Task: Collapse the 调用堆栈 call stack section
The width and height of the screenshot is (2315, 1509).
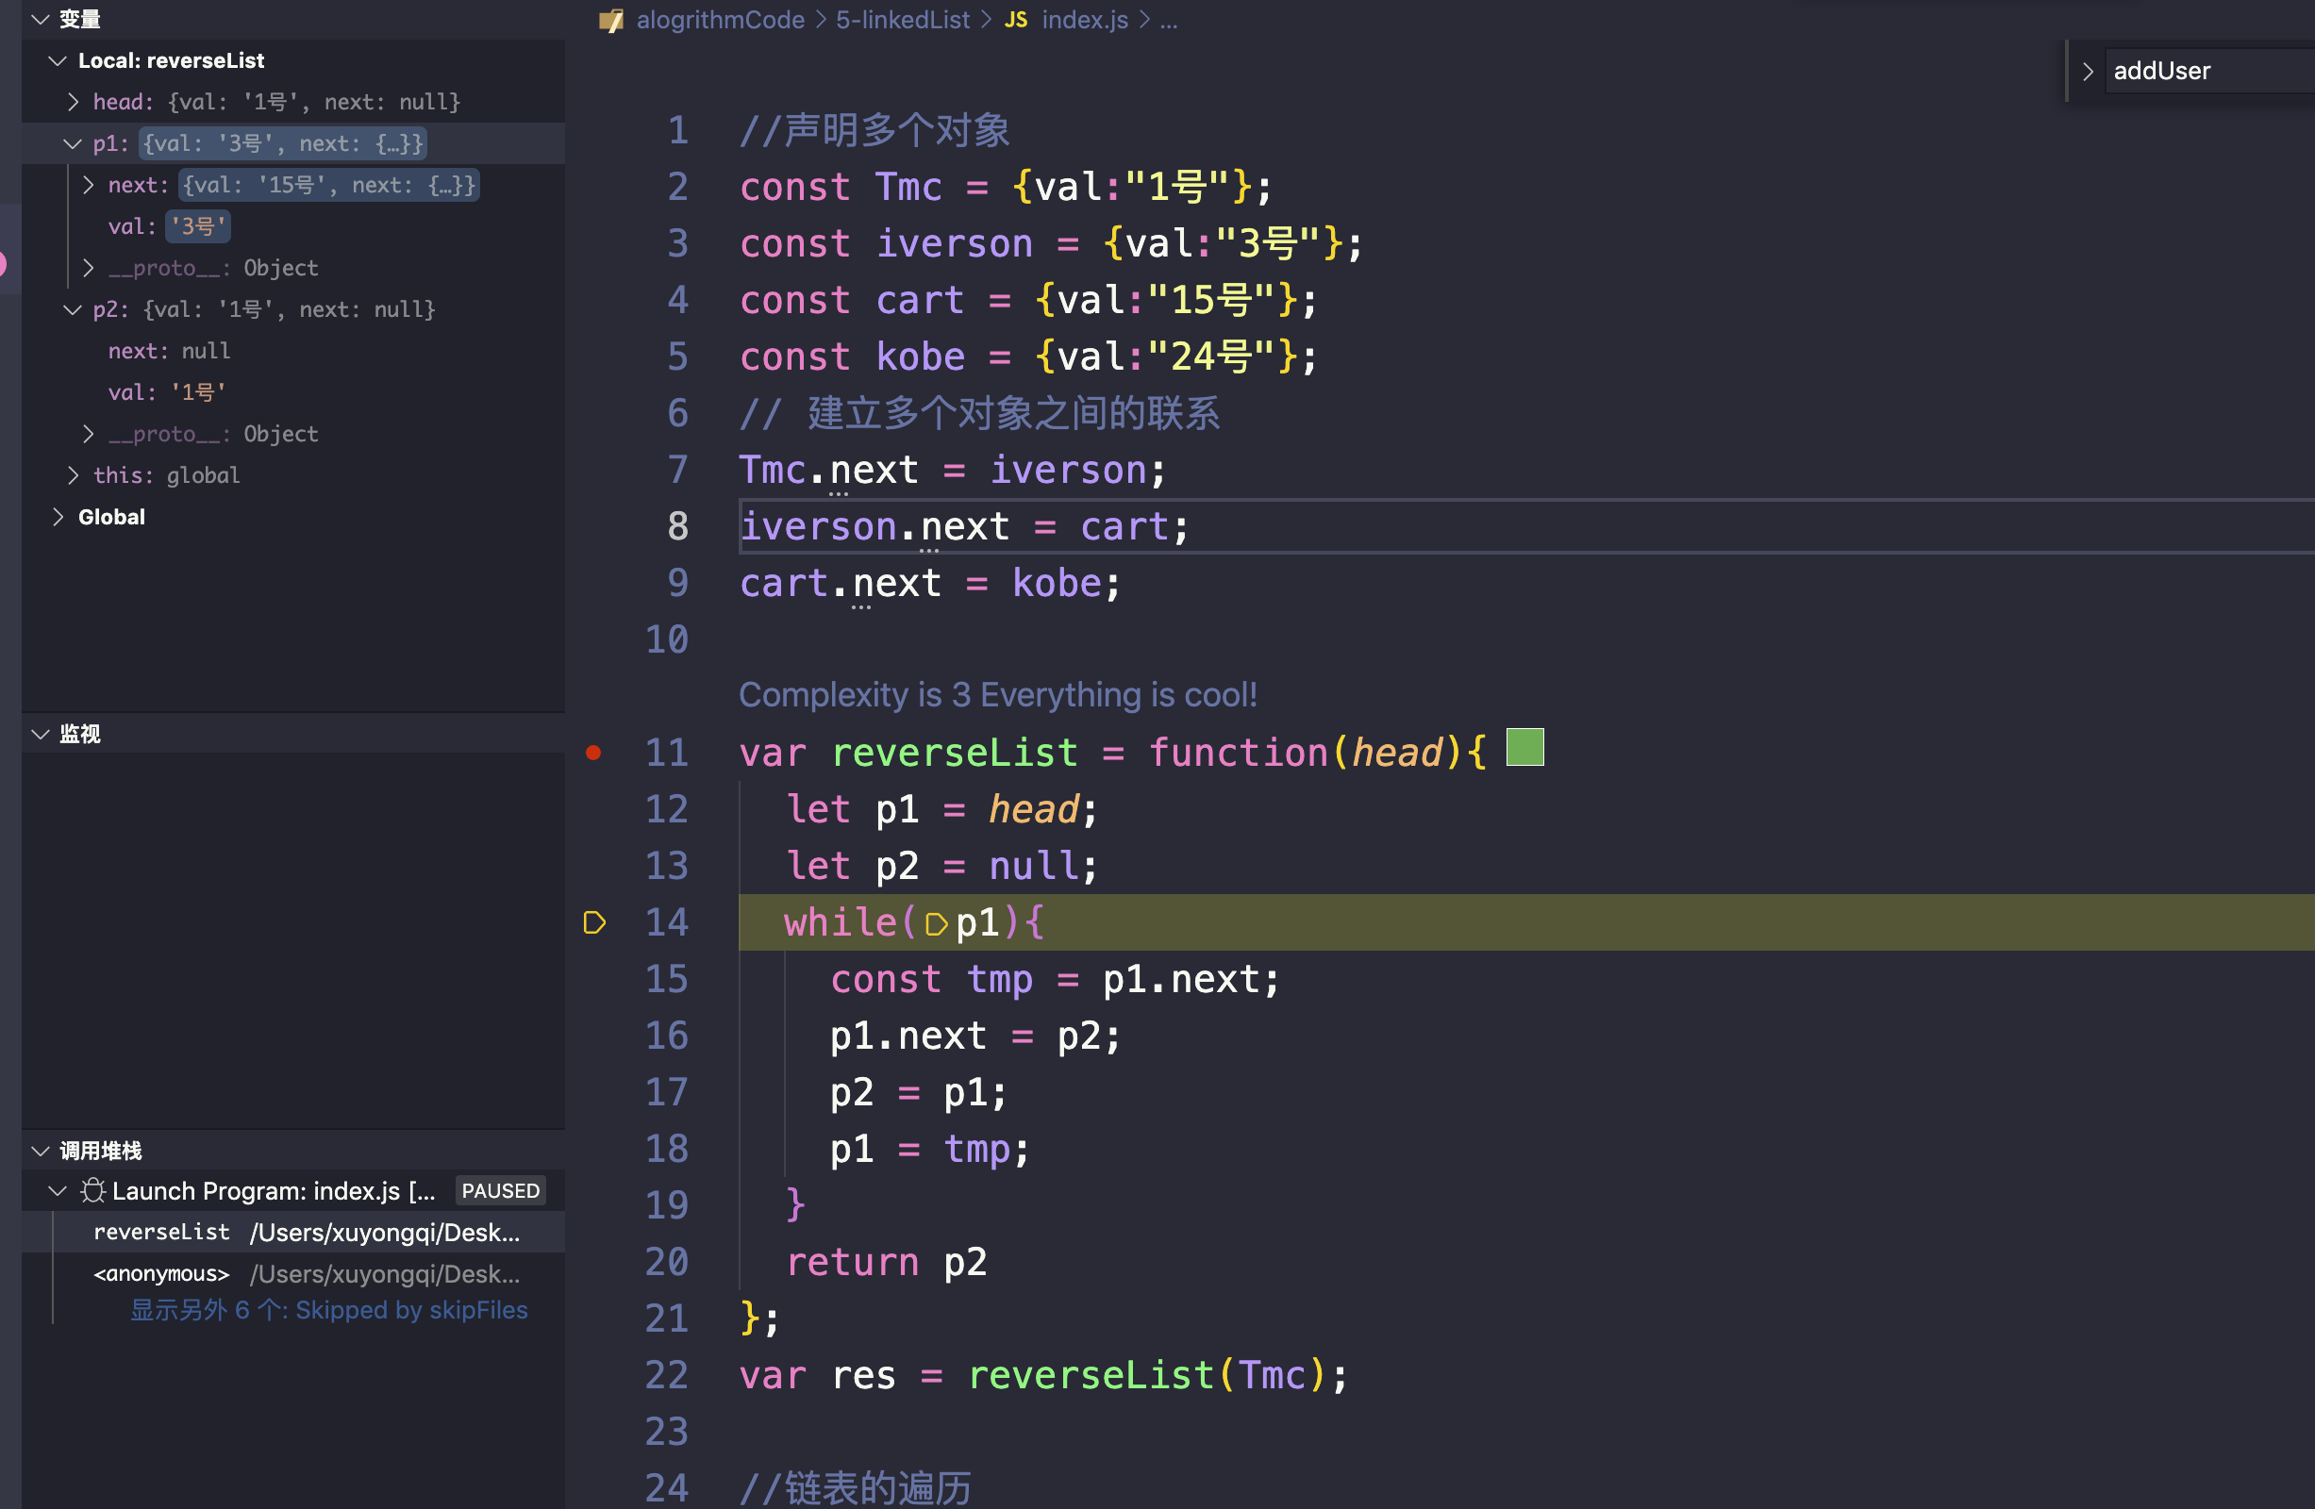Action: 40,1152
